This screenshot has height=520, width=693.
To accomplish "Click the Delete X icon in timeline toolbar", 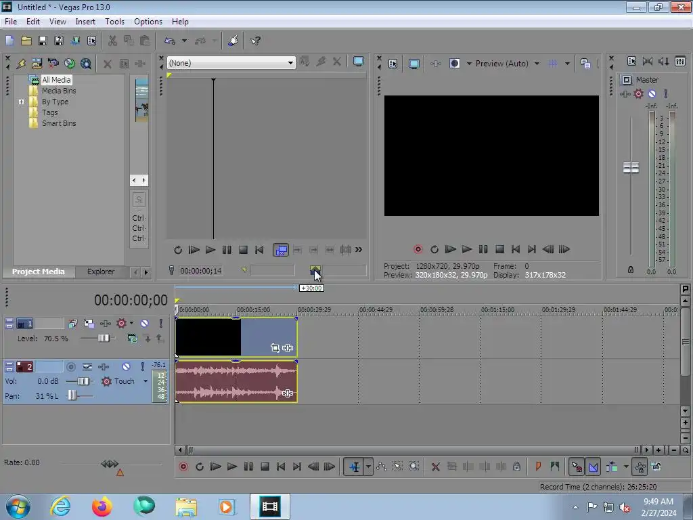I will (x=435, y=467).
